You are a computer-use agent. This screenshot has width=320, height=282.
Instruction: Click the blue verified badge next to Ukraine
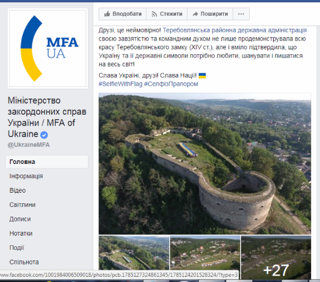click(x=44, y=135)
